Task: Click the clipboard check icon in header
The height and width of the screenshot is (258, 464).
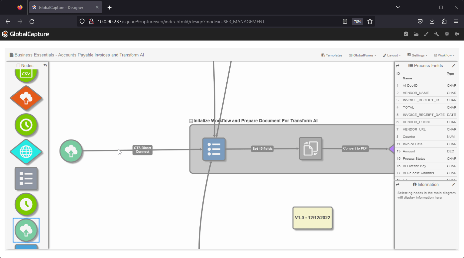Action: [406, 34]
